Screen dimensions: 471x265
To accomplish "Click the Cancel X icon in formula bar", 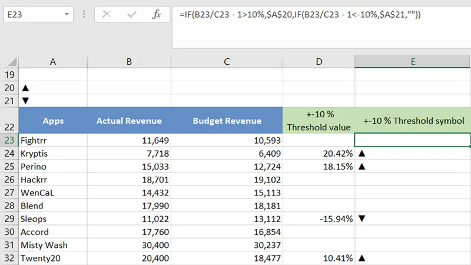I will click(107, 15).
